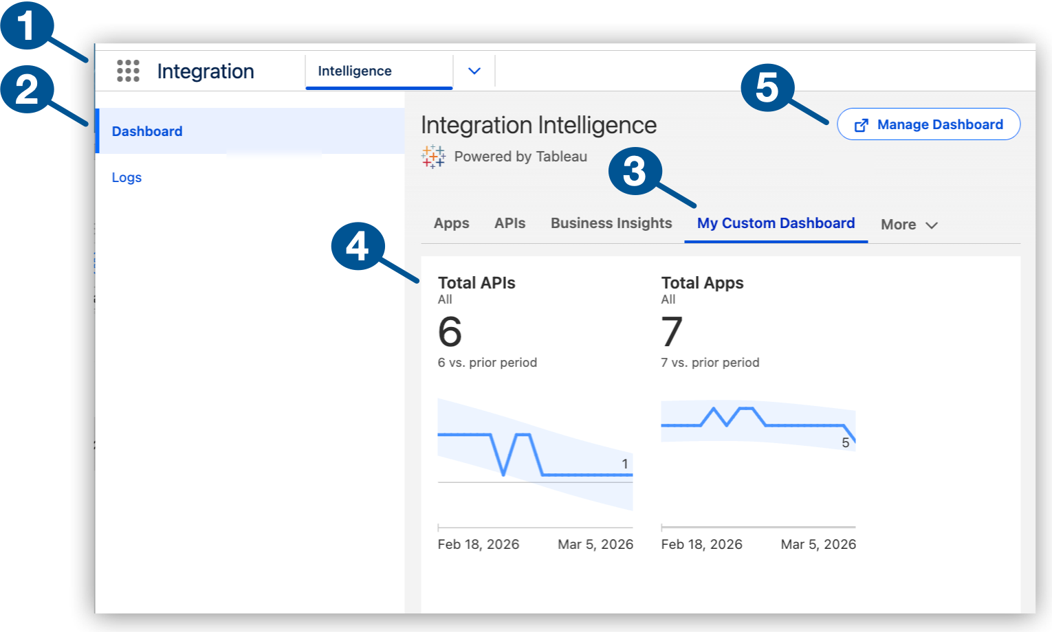Viewport: 1052px width, 632px height.
Task: Select the My Custom Dashboard tab
Action: click(776, 223)
